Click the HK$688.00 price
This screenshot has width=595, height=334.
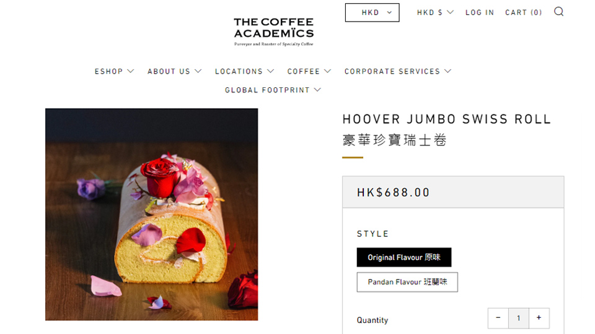tap(393, 192)
